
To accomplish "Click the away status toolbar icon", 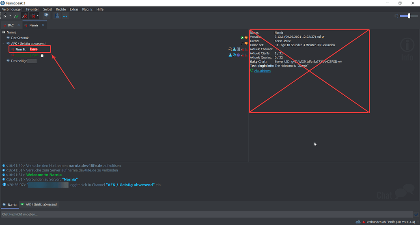I will [x=5, y=16].
